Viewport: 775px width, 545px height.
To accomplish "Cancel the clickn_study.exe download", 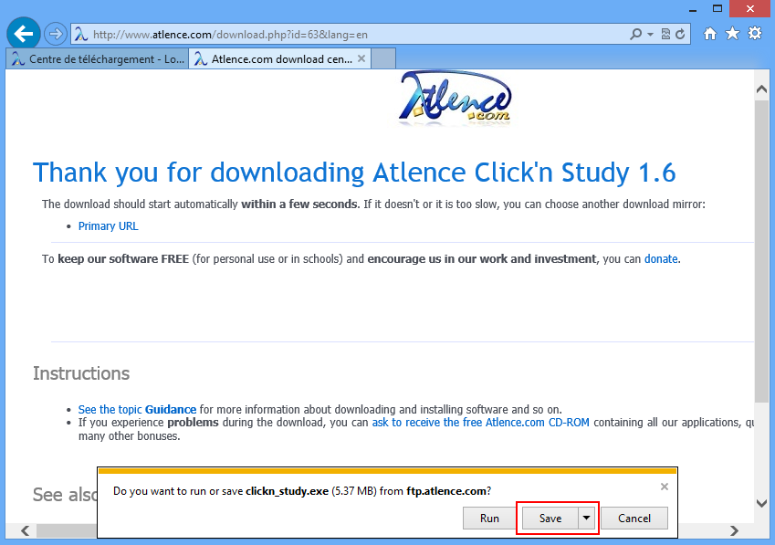I will [x=634, y=519].
